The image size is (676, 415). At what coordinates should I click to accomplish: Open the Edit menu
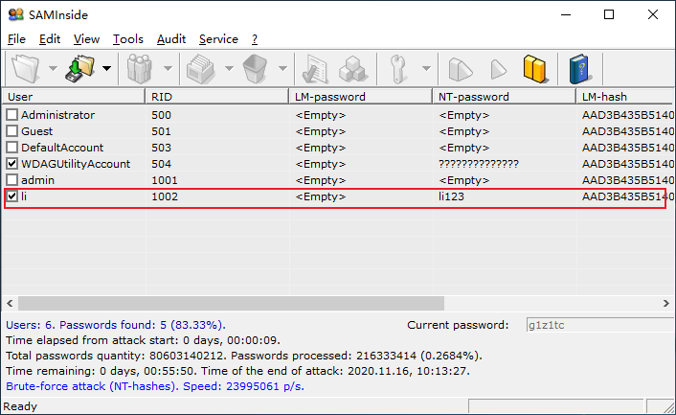pos(50,39)
